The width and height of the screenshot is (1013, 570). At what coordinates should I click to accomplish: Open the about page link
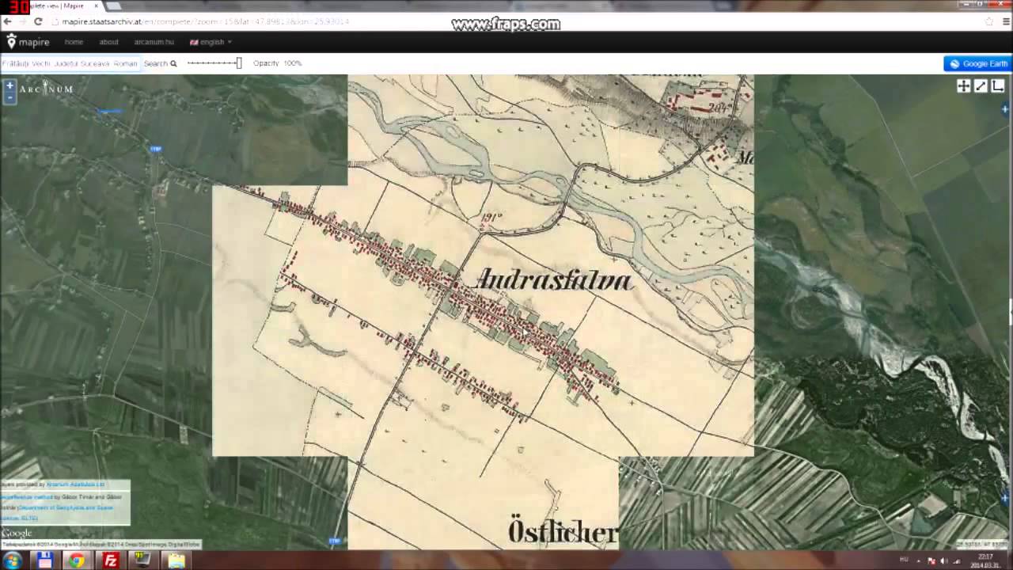(109, 42)
